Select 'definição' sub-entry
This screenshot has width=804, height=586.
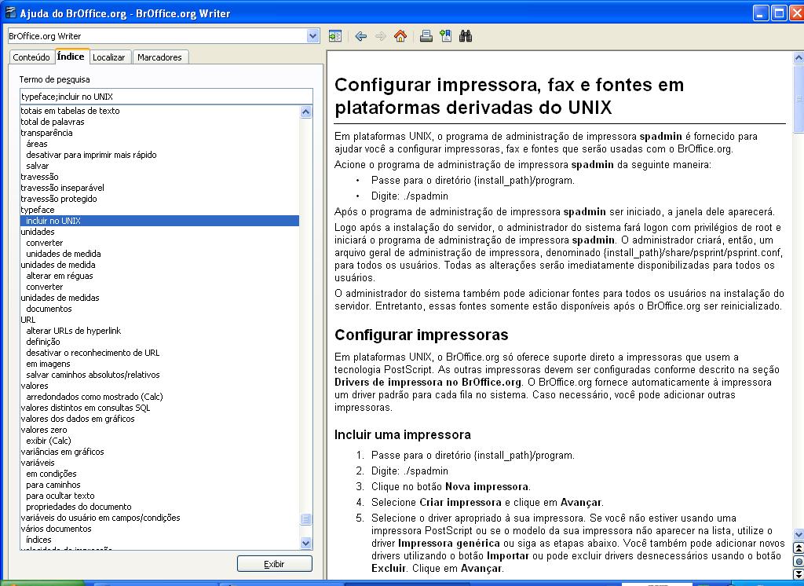(x=43, y=342)
